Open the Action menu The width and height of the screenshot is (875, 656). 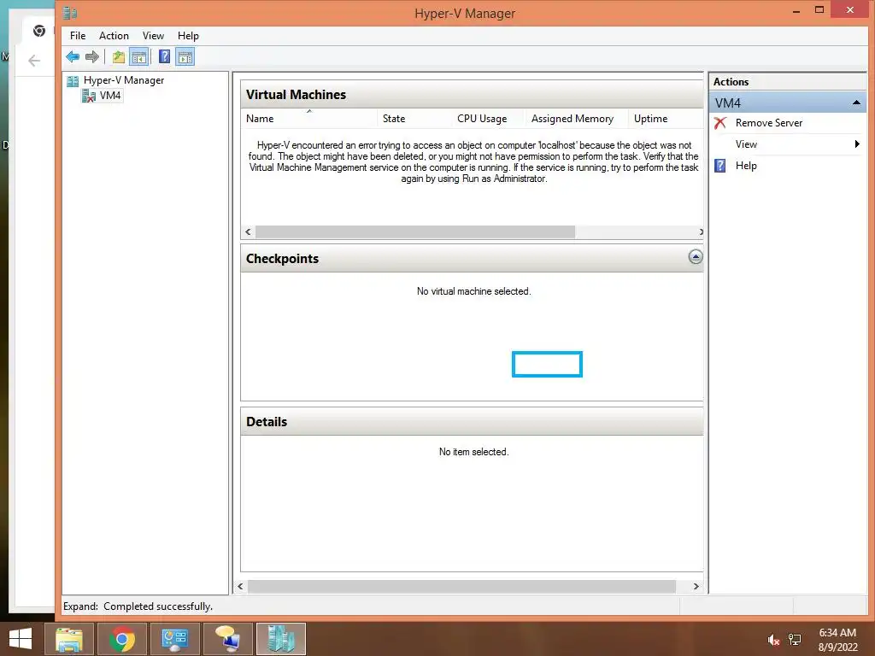pos(114,36)
